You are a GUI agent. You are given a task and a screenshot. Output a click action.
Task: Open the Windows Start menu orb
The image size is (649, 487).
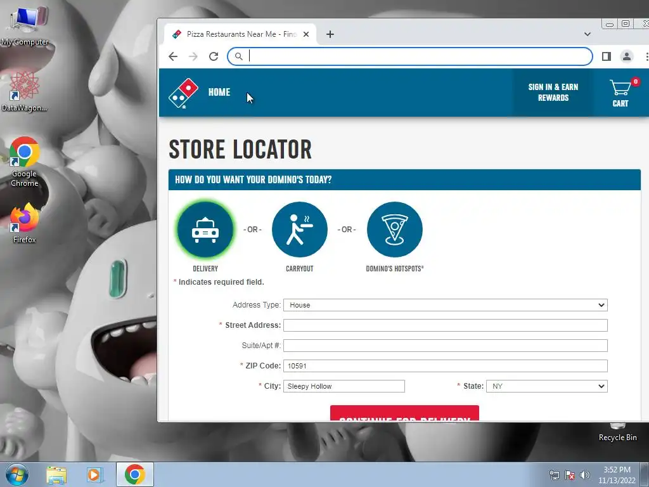17,475
